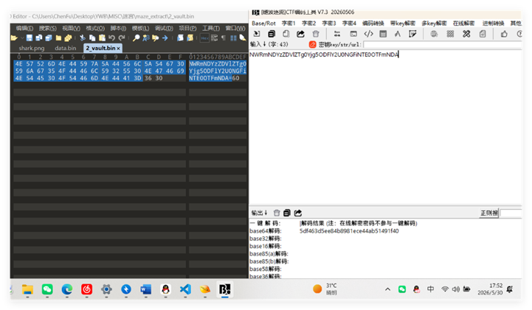This screenshot has height=310, width=532.
Task: Open the 工具(T) menu in hex editor
Action: pos(211,28)
